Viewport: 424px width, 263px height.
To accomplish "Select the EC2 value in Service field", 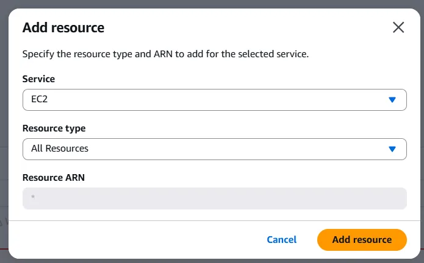I will point(39,100).
